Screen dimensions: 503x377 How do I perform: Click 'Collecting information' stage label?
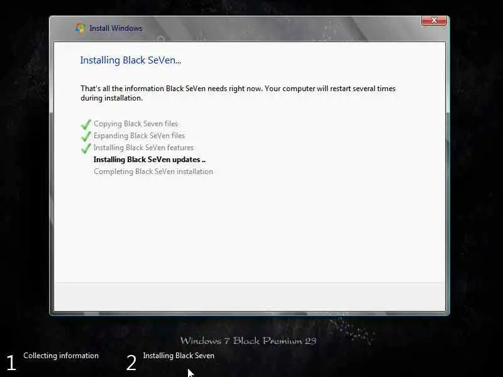click(x=61, y=356)
